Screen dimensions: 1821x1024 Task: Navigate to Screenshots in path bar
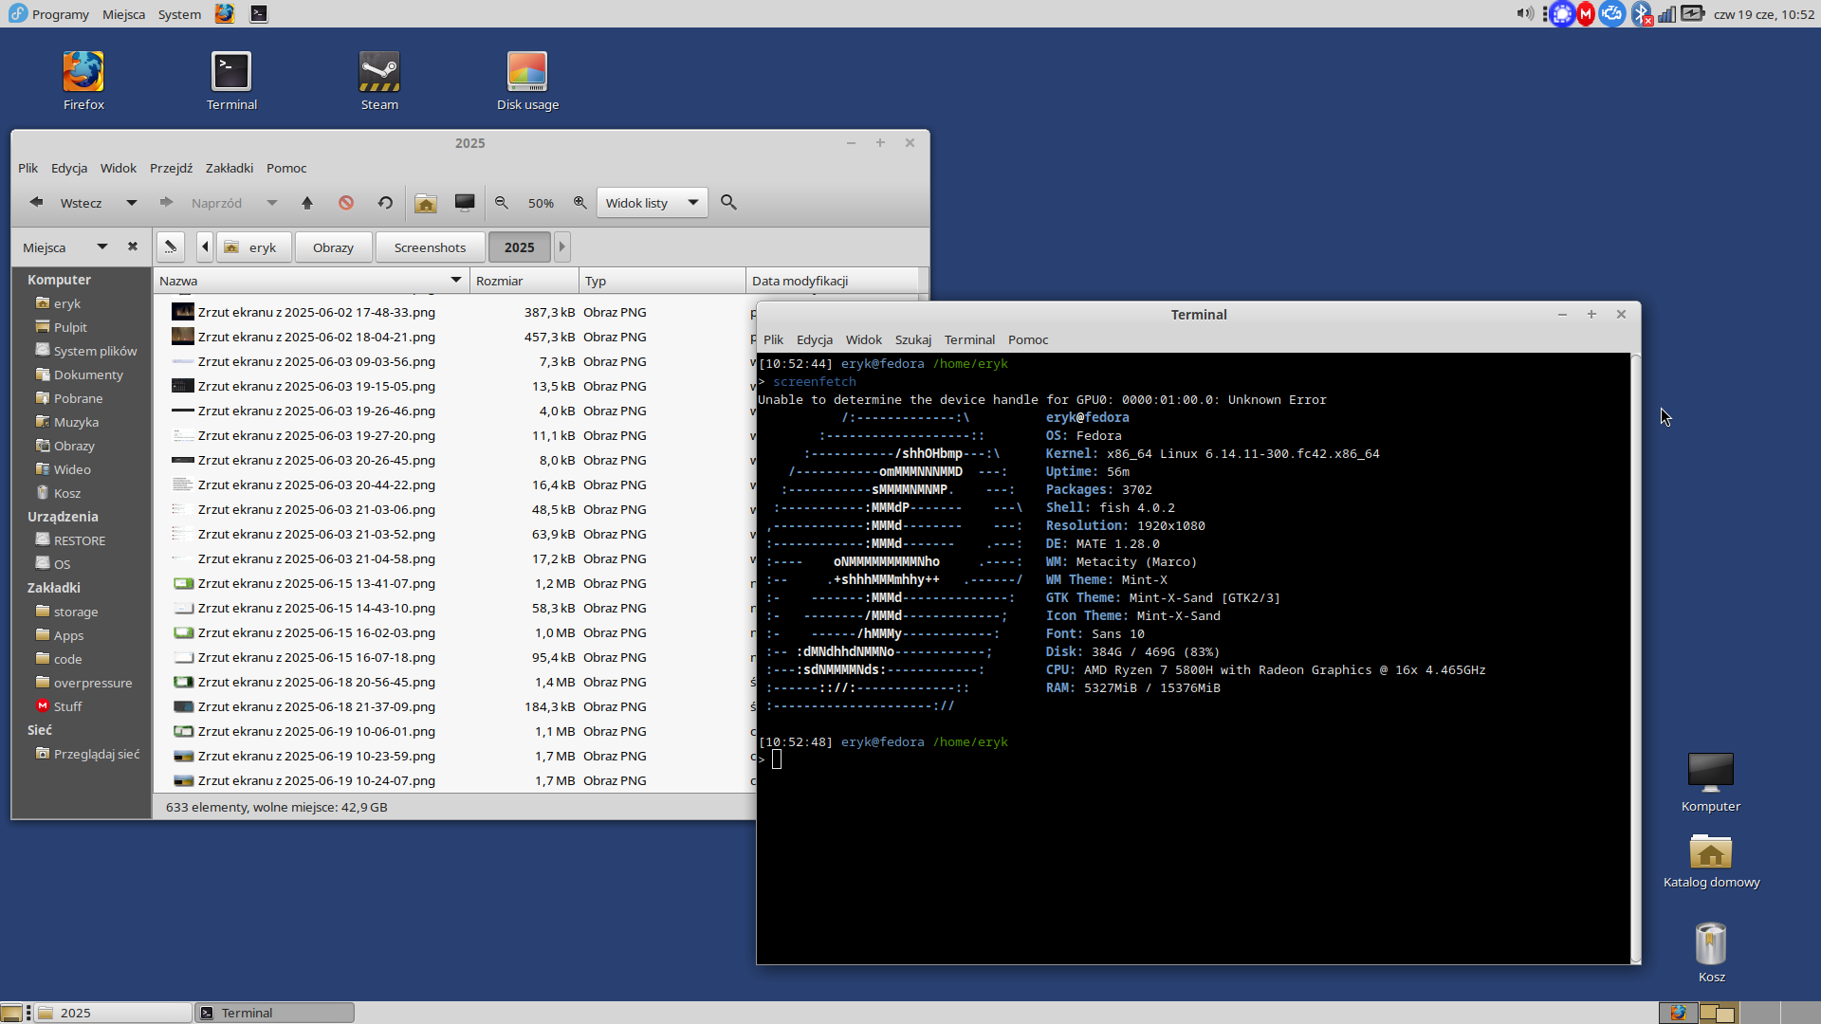click(430, 247)
